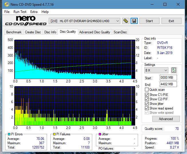Open the Help menu

click(45, 12)
